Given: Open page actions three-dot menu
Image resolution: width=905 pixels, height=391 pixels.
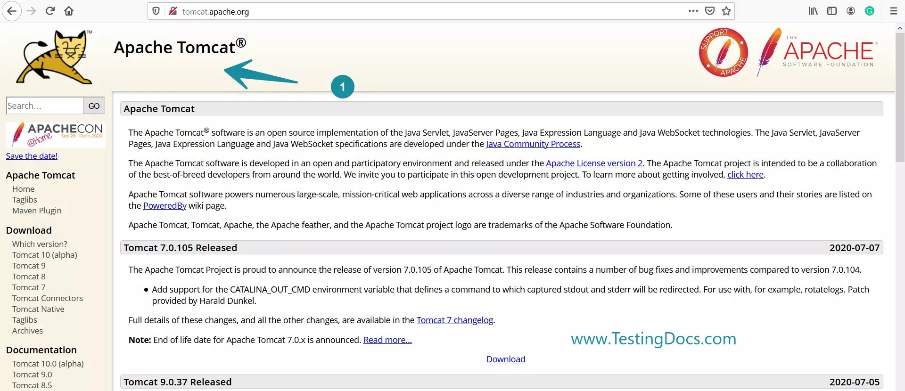Looking at the screenshot, I should point(693,11).
